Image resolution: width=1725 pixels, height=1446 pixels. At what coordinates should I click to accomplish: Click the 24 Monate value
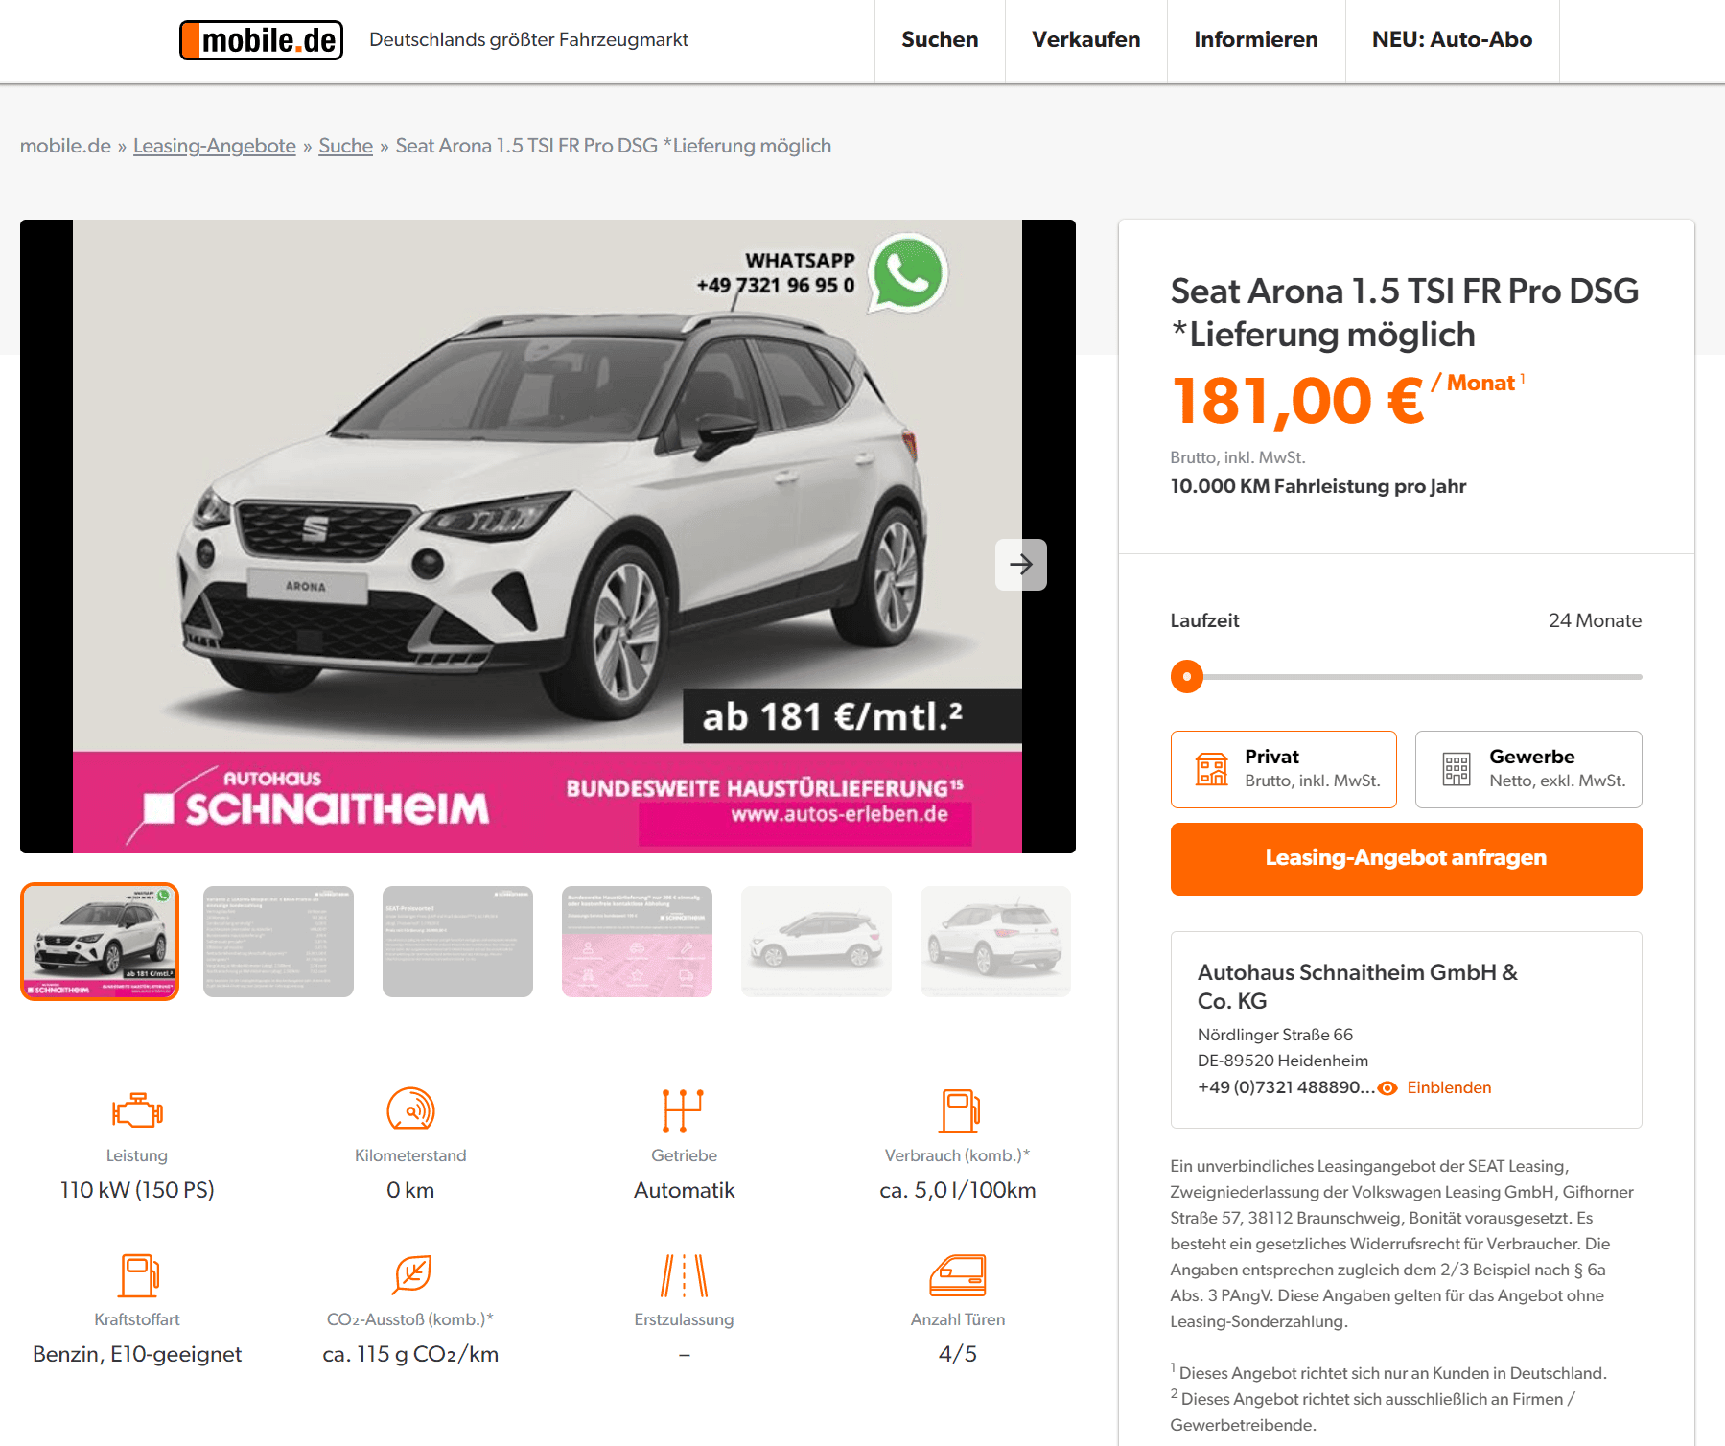point(1595,620)
